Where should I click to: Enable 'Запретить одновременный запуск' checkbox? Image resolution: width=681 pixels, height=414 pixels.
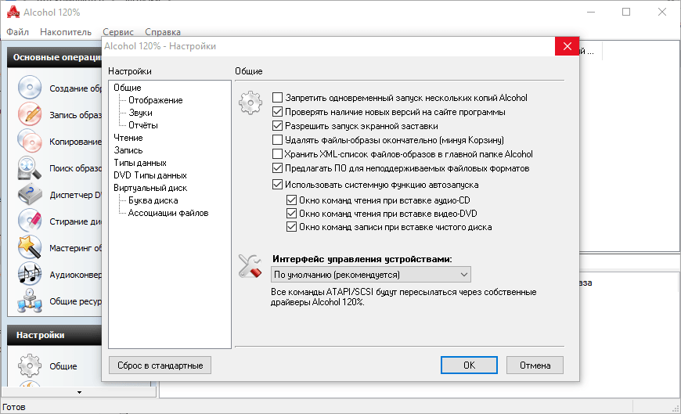(x=277, y=98)
